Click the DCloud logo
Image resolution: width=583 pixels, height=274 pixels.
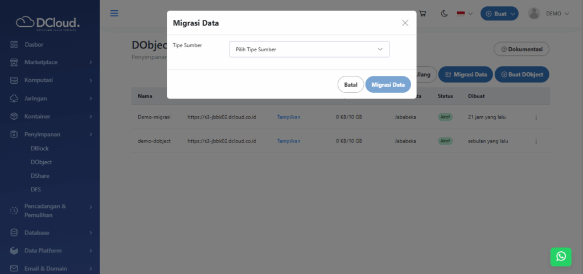click(48, 22)
